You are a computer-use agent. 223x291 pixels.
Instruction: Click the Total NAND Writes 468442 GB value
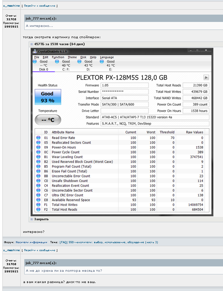(x=196, y=98)
